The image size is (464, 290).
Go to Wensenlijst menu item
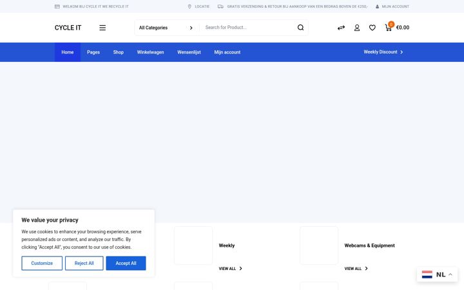[189, 52]
